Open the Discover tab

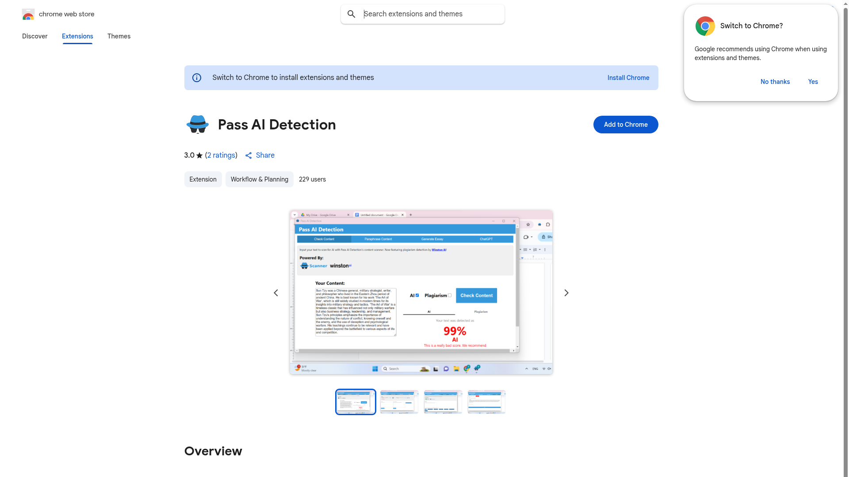tap(35, 36)
